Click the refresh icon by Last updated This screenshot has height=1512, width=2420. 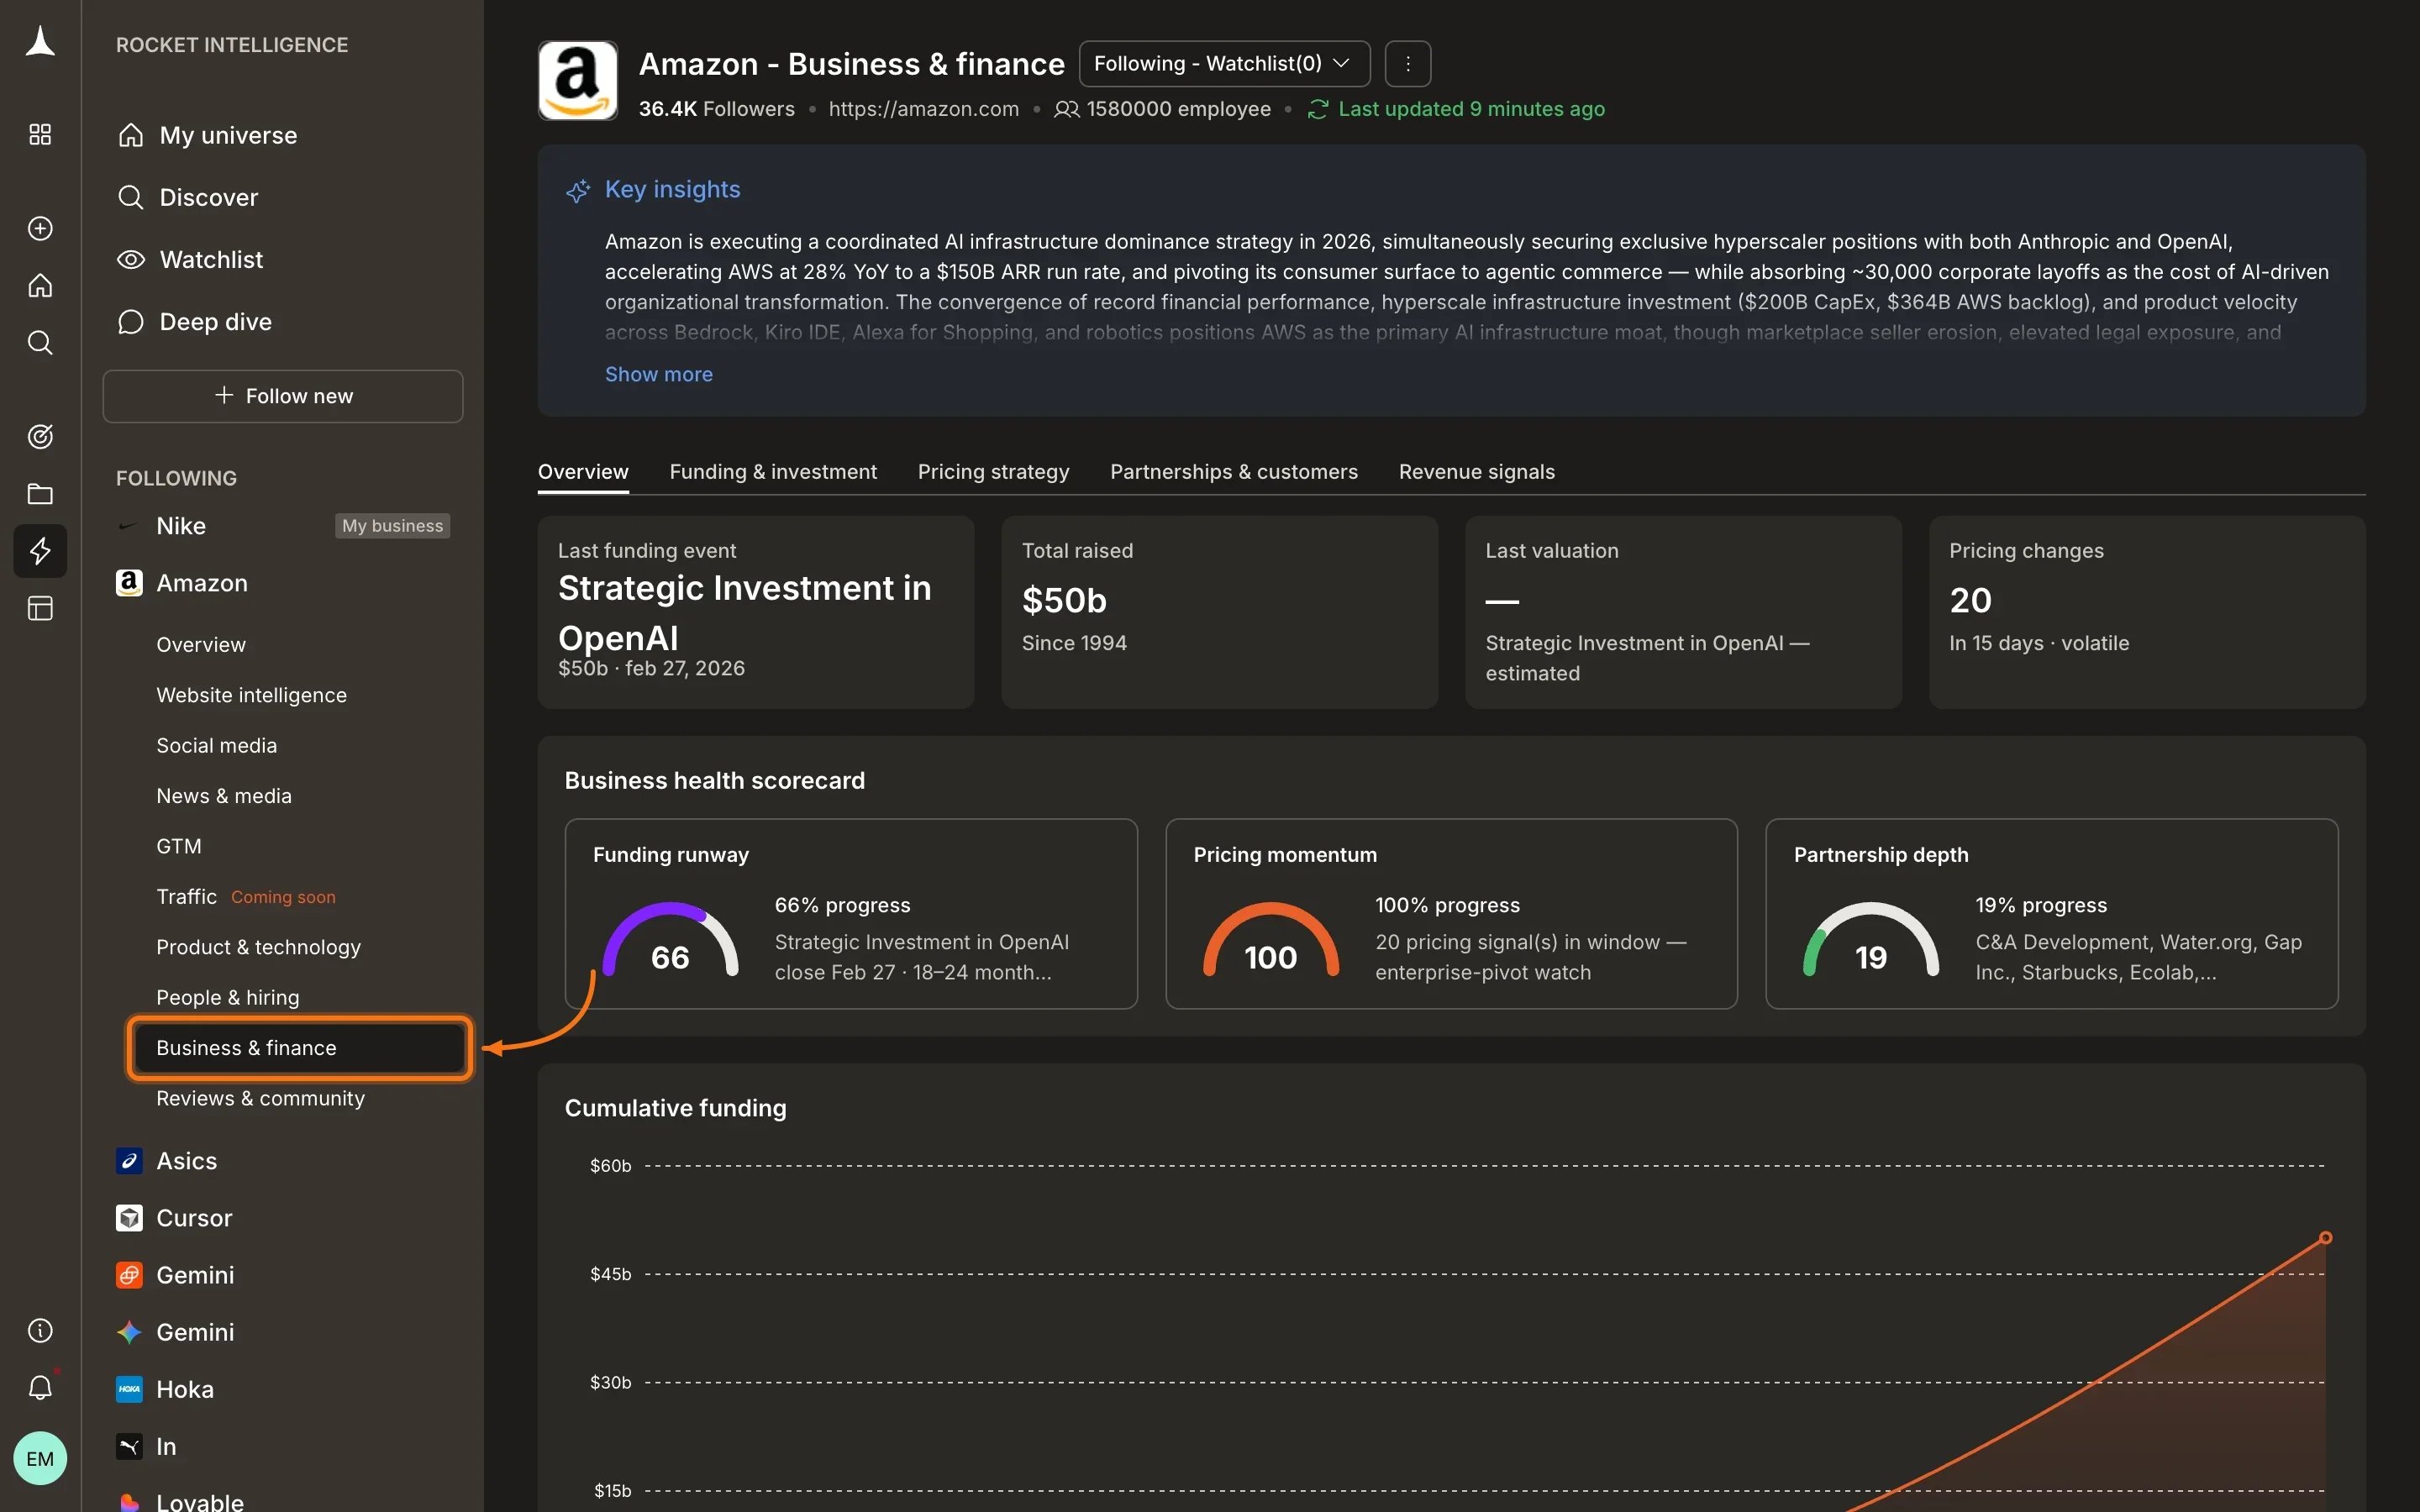[x=1317, y=109]
